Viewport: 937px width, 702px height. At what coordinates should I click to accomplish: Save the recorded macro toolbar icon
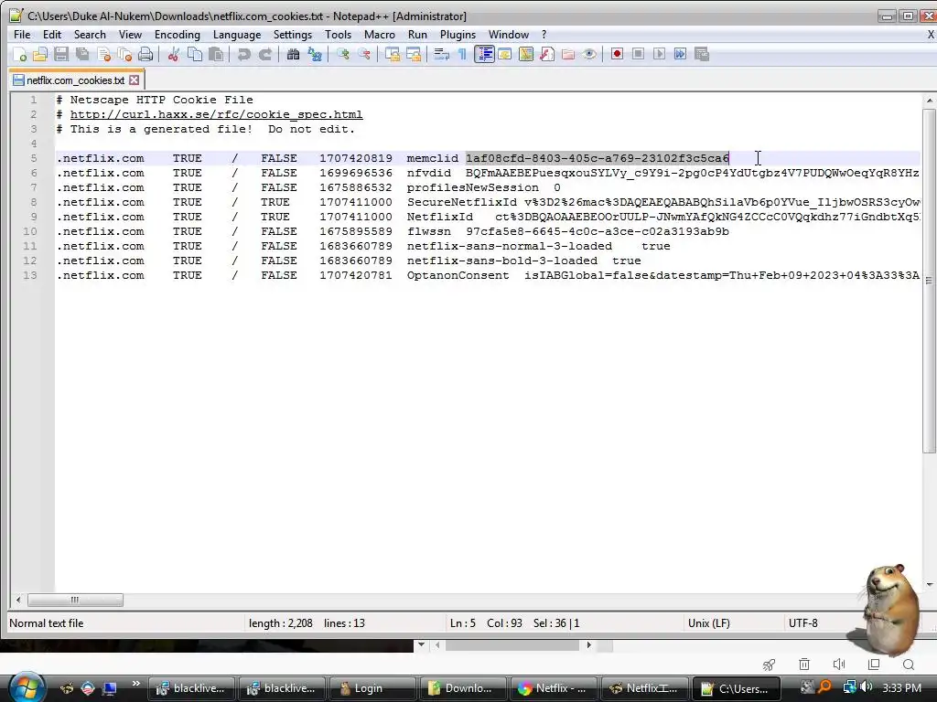point(702,54)
